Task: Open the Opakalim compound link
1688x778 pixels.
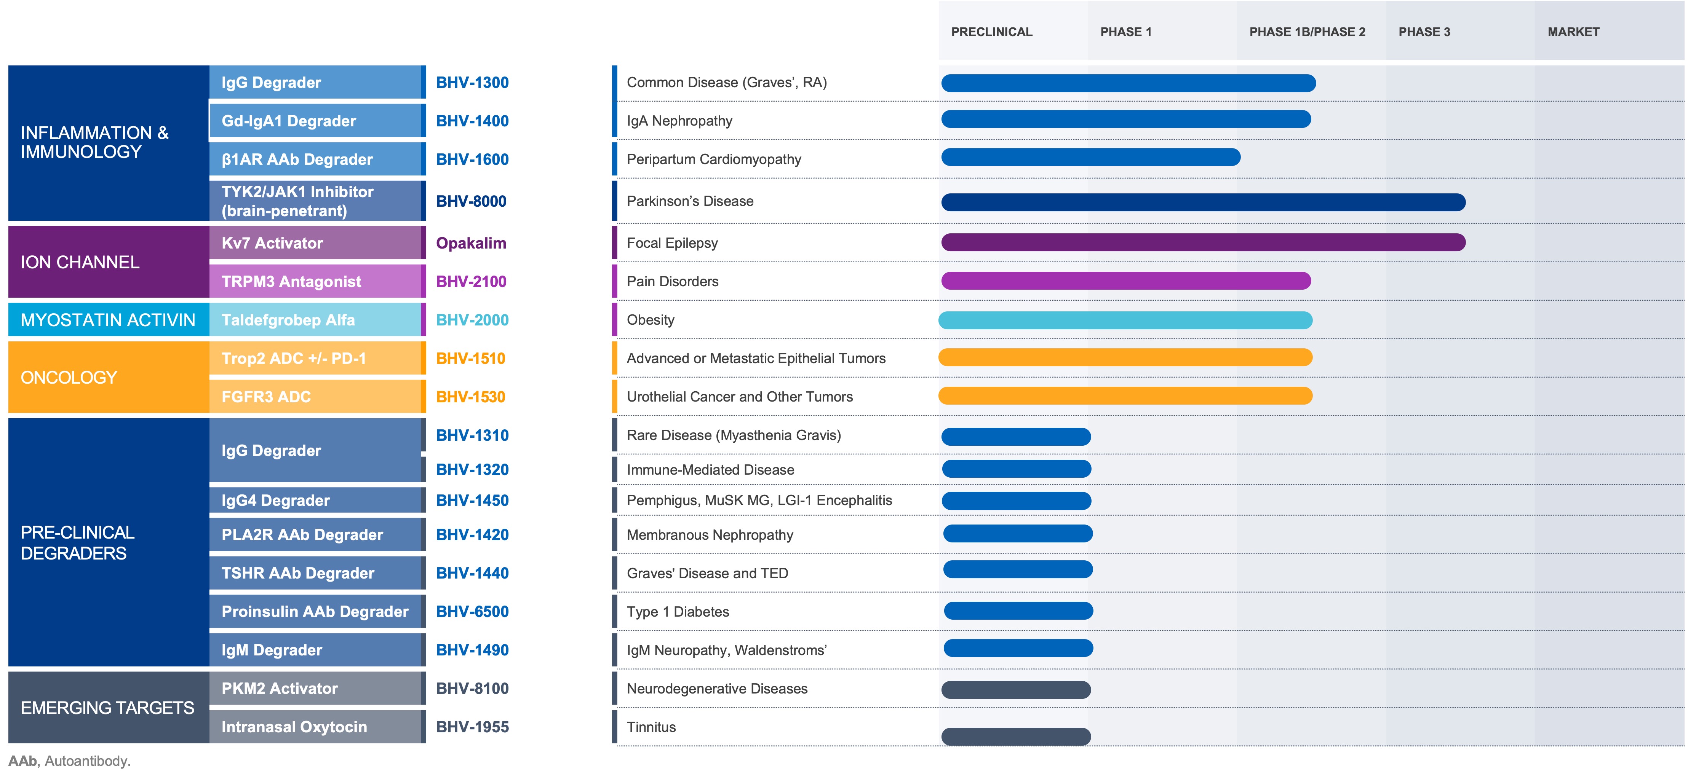Action: [470, 243]
